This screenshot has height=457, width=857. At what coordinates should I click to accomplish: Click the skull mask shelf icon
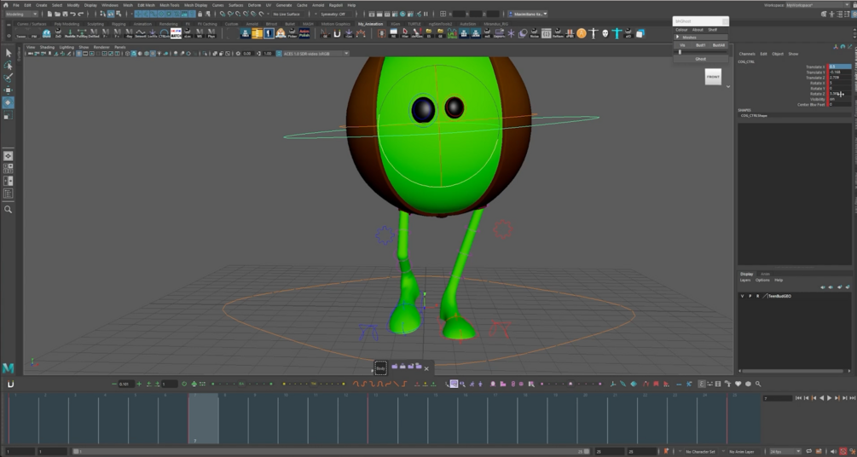point(605,33)
